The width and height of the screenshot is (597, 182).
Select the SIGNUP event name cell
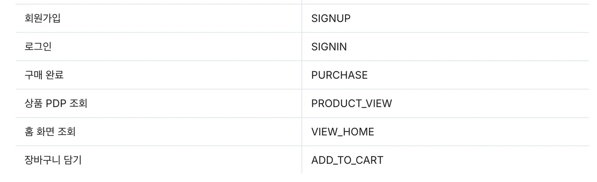coord(331,19)
